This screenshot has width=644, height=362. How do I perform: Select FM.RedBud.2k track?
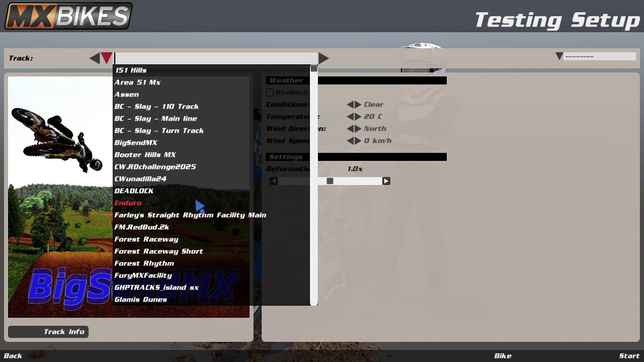tap(142, 227)
